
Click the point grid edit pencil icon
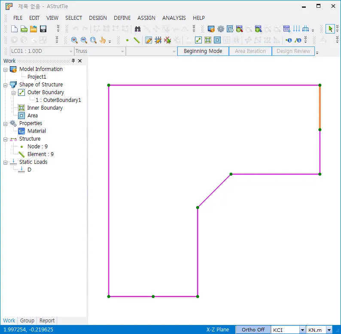[x=149, y=40]
